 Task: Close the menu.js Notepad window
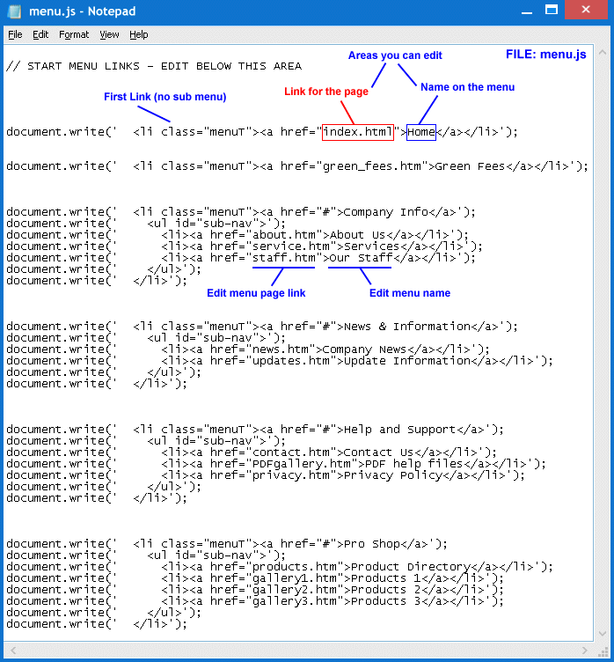coord(588,9)
